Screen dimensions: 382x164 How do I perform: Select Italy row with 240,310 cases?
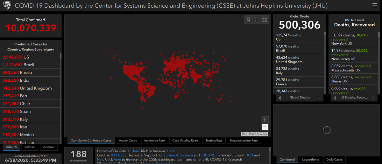tap(30, 119)
